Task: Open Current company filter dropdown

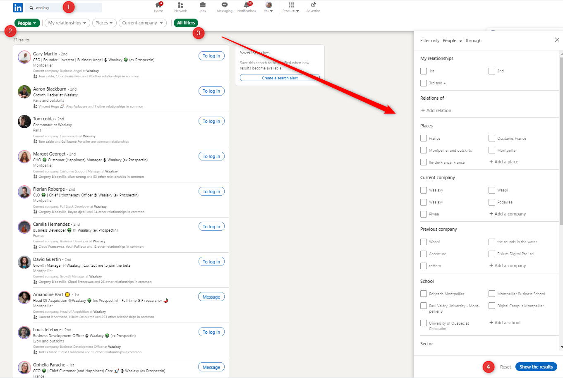Action: (143, 23)
